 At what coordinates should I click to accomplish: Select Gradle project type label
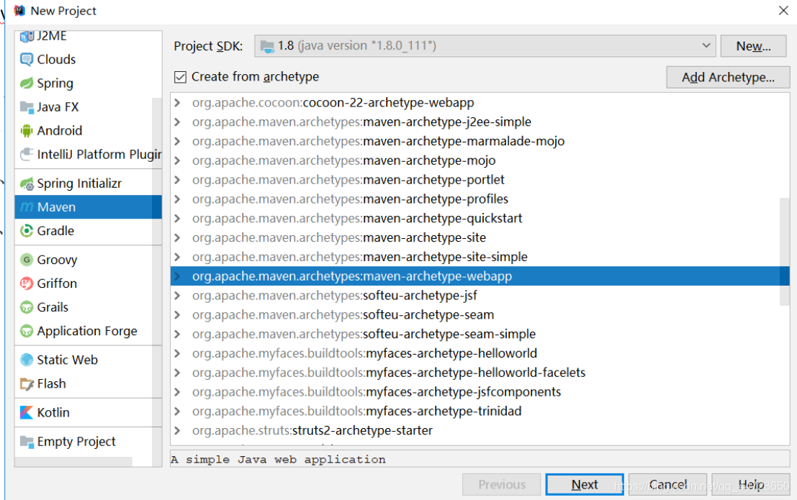coord(55,231)
